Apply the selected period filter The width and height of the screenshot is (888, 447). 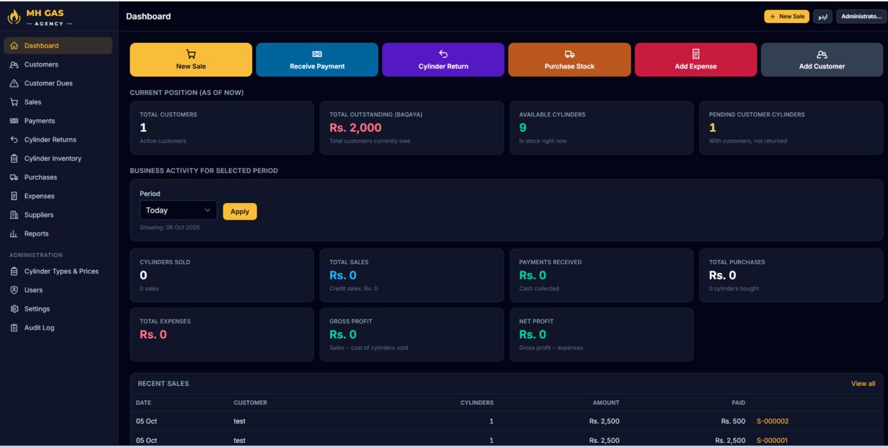pyautogui.click(x=240, y=211)
